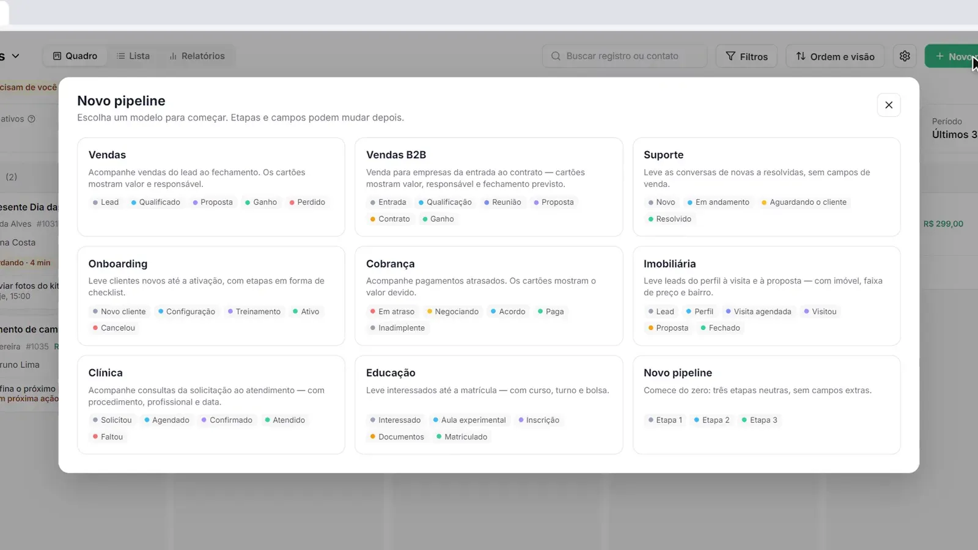The height and width of the screenshot is (550, 978).
Task: Choose the Educação template card
Action: (x=488, y=405)
